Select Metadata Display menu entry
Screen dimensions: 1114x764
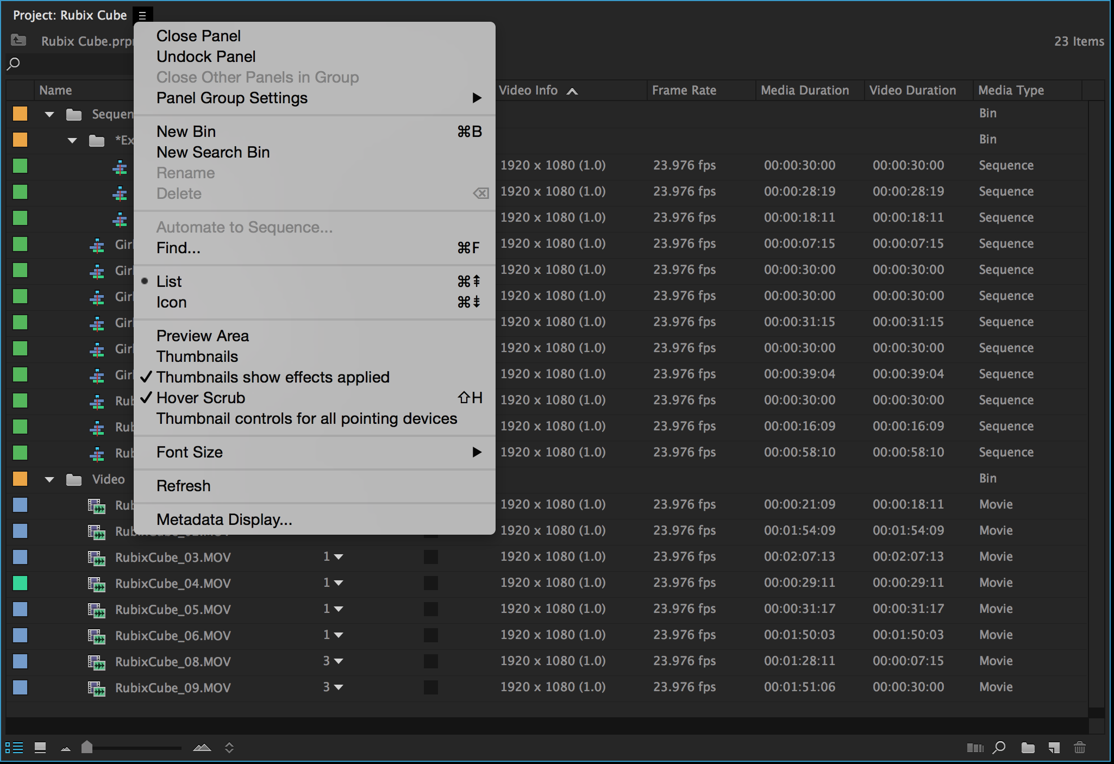(224, 519)
